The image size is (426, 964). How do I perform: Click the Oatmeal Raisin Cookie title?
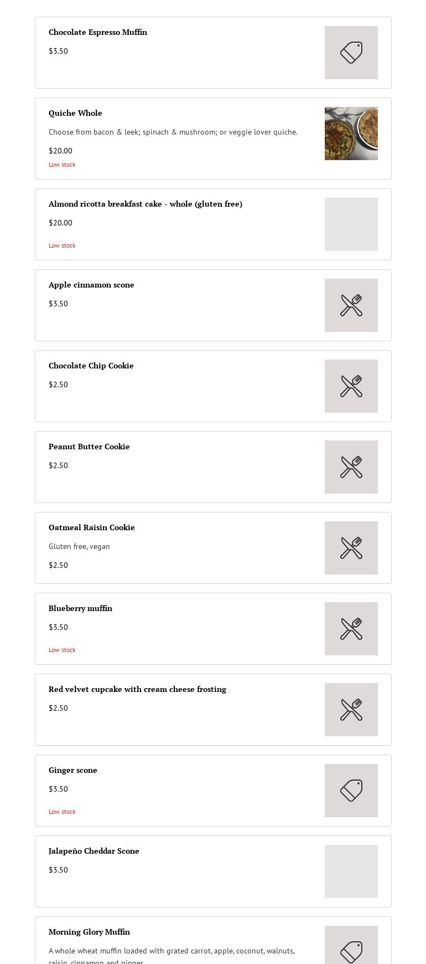[x=92, y=527]
